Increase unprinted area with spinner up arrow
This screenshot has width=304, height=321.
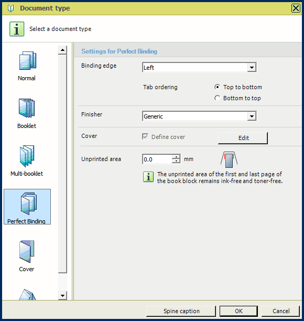pos(176,157)
